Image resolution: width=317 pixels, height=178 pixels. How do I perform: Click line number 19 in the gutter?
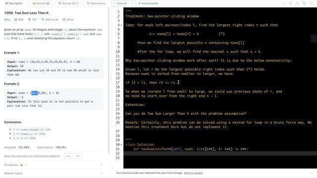118,91
